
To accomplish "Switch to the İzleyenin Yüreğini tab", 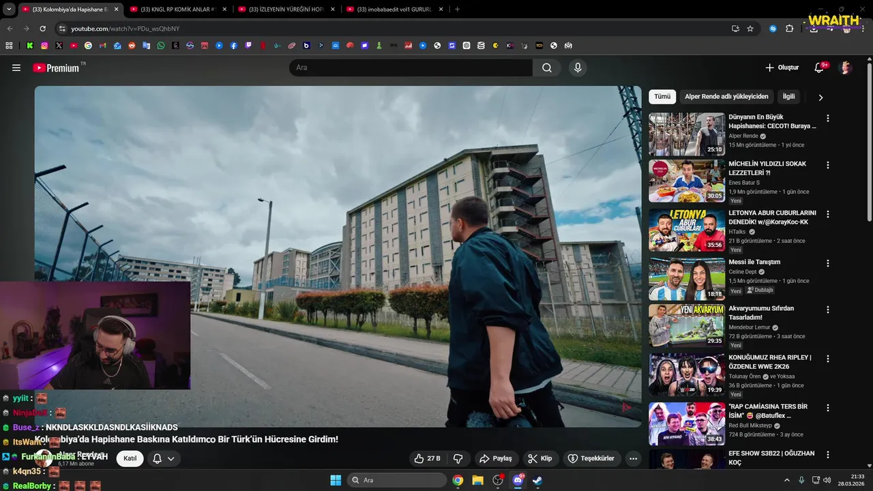I will point(286,10).
